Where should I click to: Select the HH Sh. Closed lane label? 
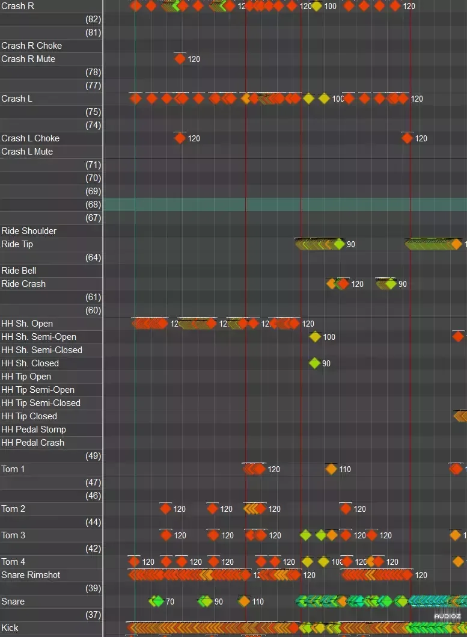pos(30,363)
